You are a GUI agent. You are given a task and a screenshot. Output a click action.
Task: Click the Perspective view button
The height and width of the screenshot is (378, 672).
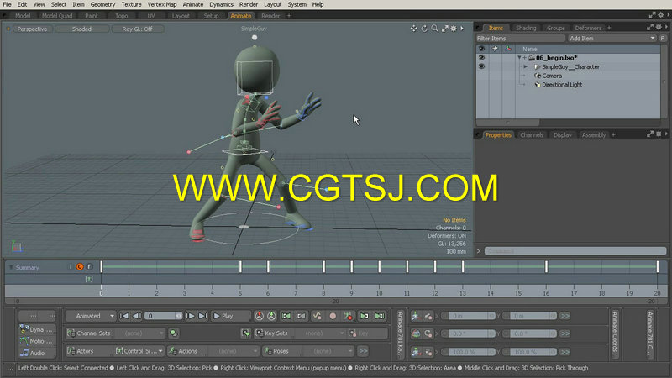32,29
